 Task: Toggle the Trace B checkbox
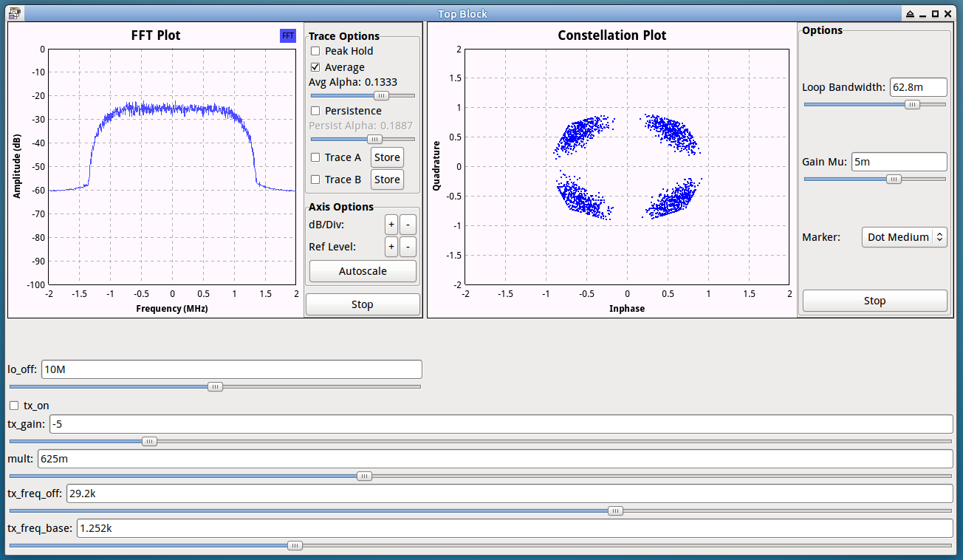click(x=315, y=180)
